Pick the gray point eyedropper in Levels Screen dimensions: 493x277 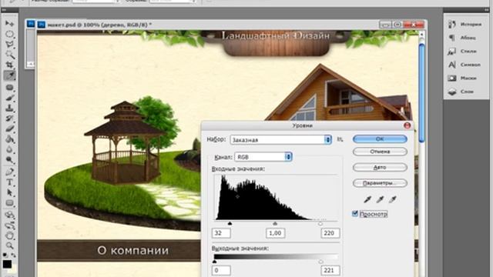click(380, 199)
